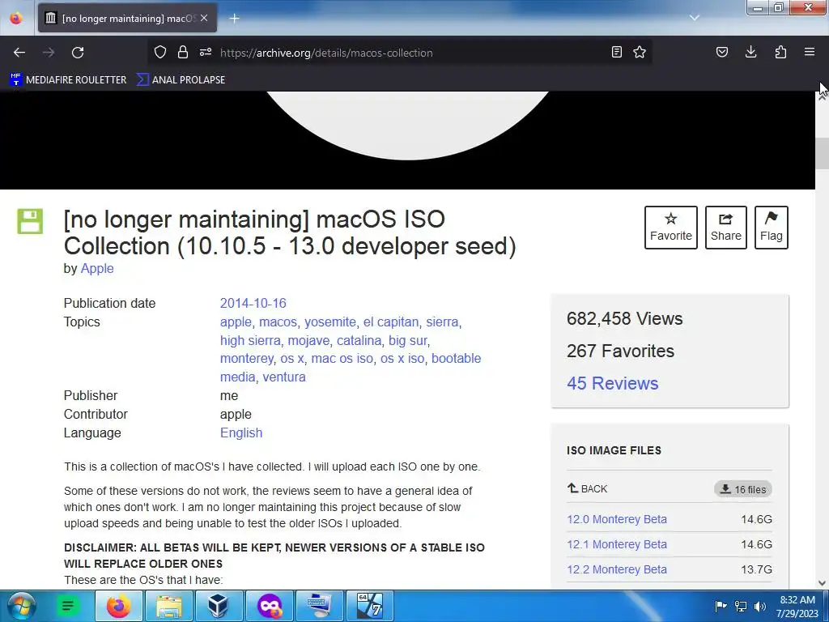Viewport: 829px width, 622px height.
Task: Open the 'high sierra' topic link
Action: [250, 340]
